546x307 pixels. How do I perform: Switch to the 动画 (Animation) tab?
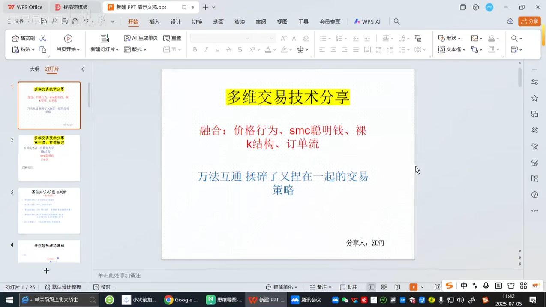pyautogui.click(x=219, y=22)
